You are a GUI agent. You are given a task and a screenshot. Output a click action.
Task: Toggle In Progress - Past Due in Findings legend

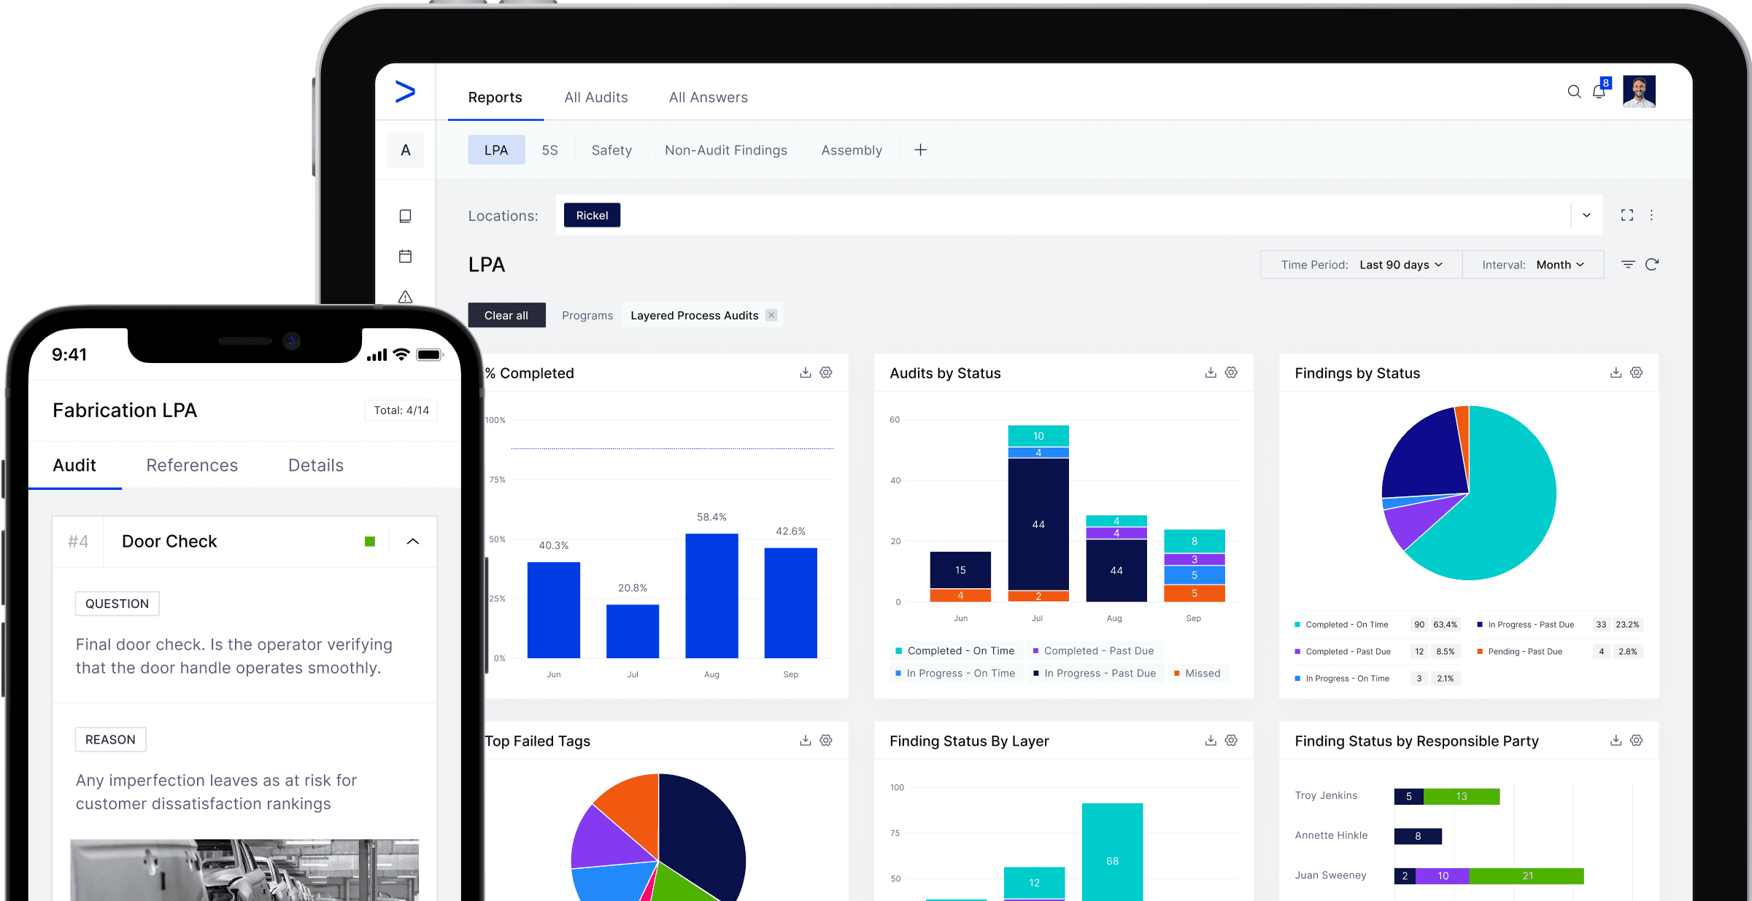pos(1525,624)
